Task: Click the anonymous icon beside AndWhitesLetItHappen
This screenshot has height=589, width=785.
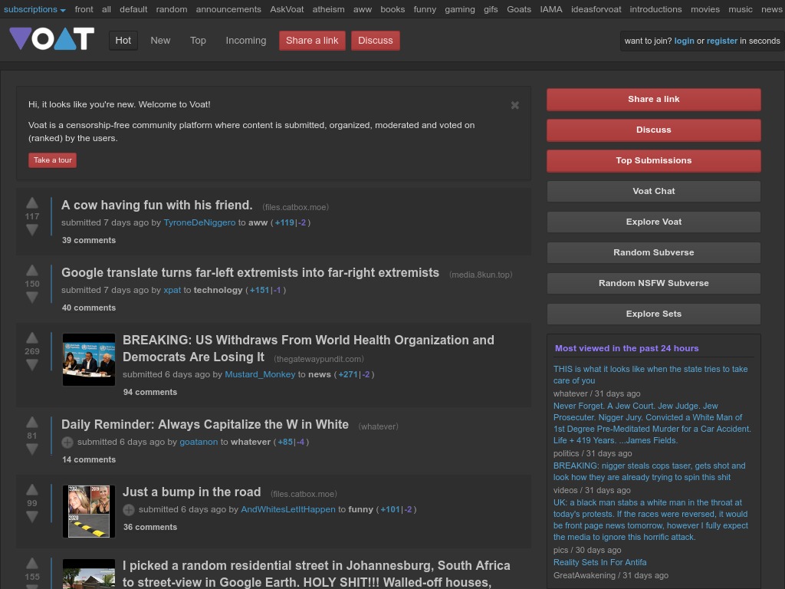Action: click(129, 509)
